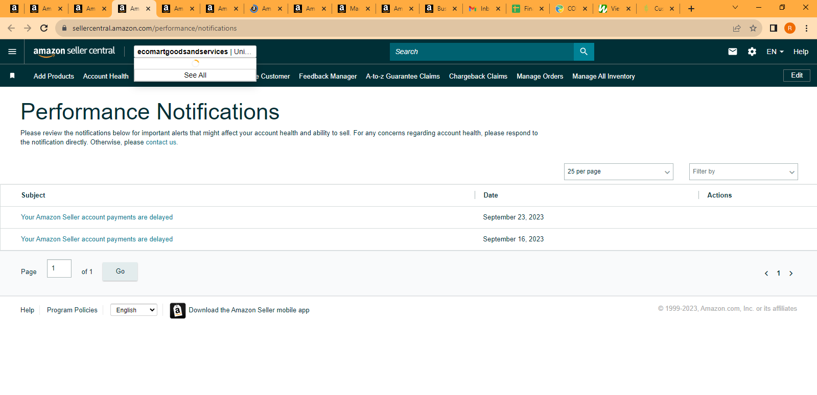Click the share page icon in the address bar

(x=737, y=28)
